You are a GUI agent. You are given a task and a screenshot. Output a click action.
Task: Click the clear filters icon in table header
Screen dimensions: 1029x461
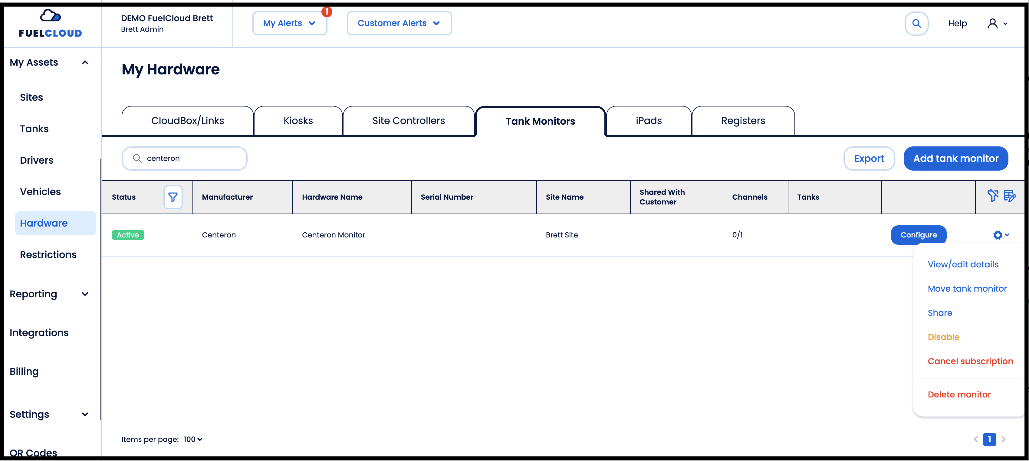993,196
